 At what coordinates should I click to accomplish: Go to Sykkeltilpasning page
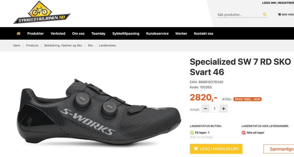coord(126,33)
